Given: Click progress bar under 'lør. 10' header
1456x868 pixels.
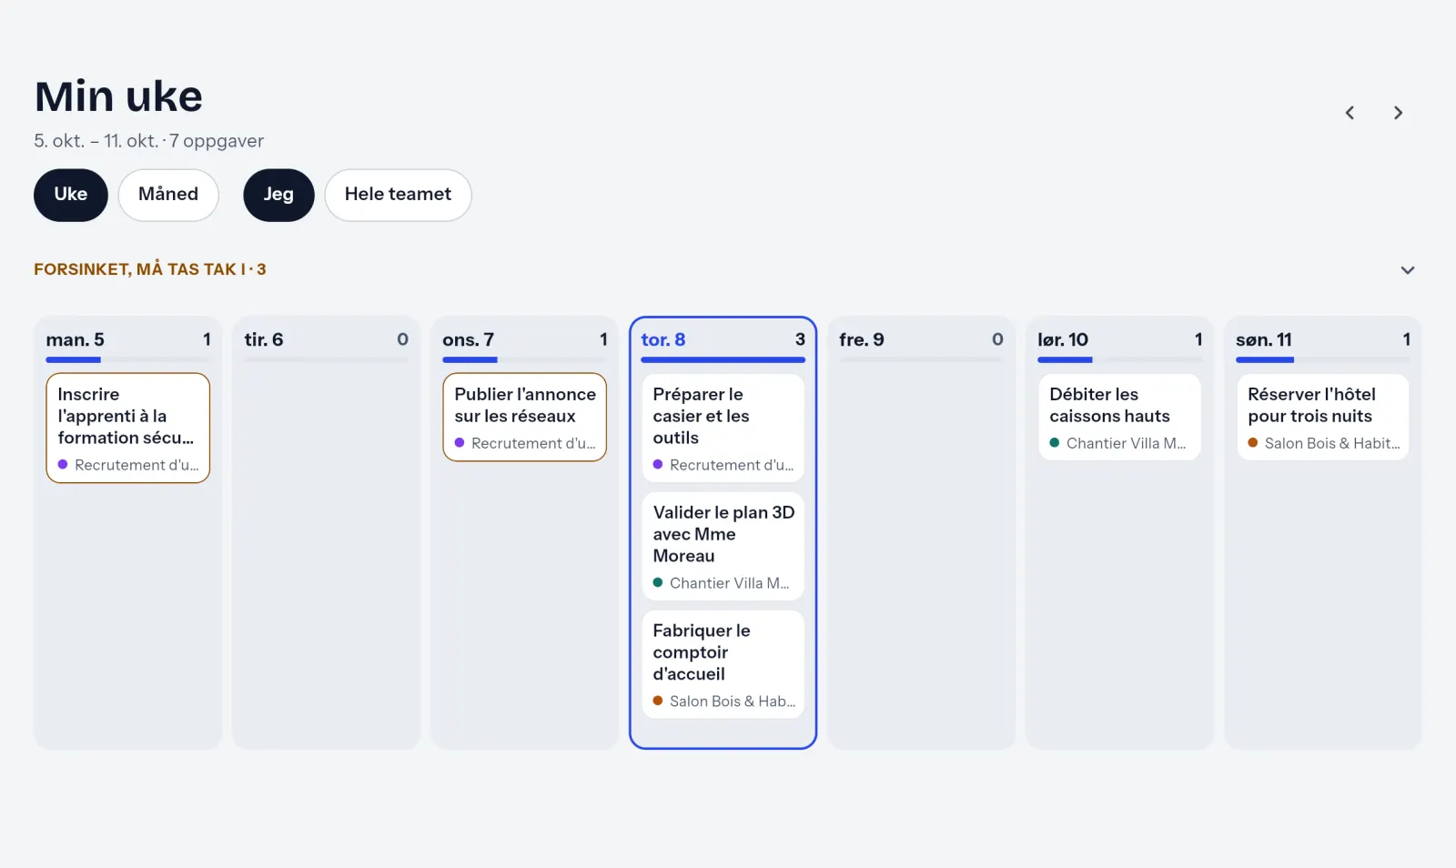Looking at the screenshot, I should coord(1120,360).
